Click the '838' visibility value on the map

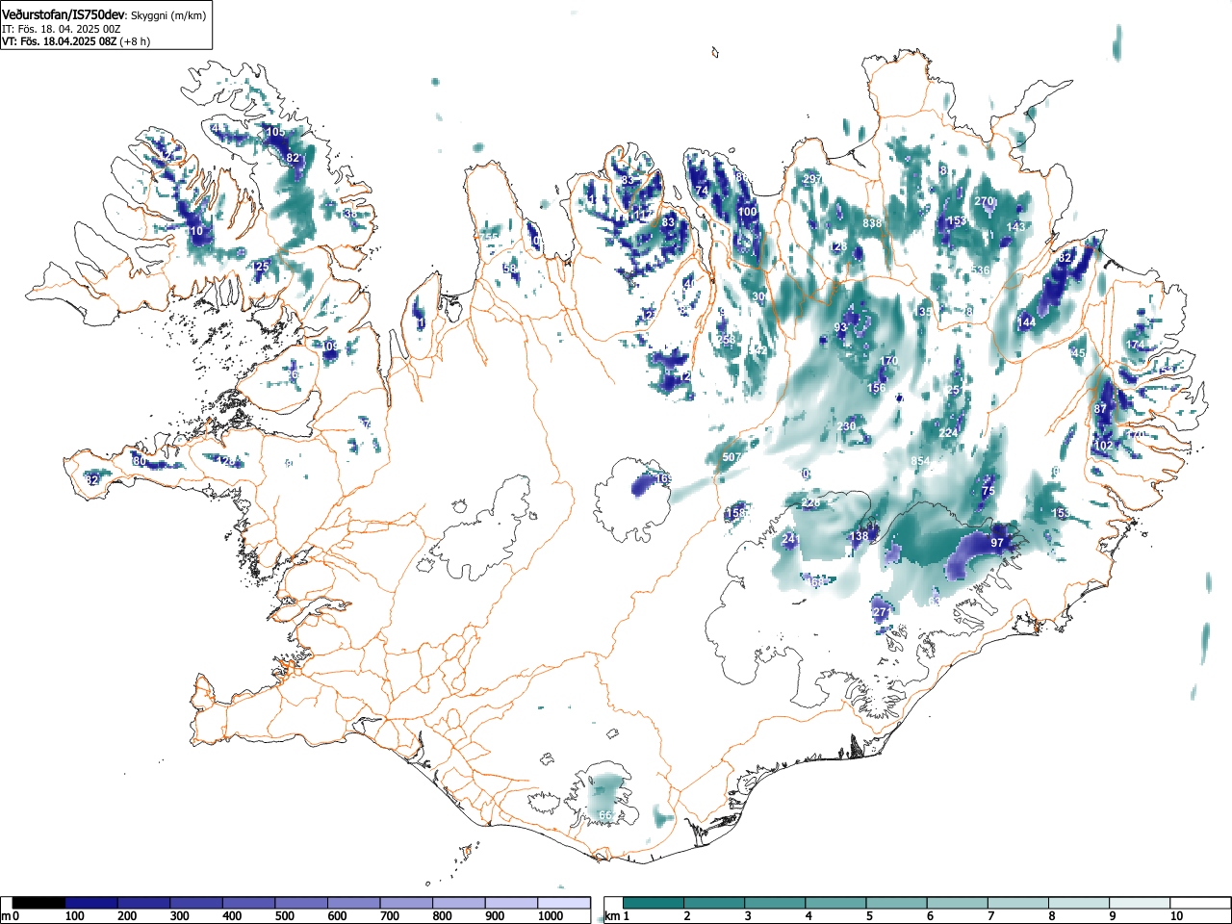[872, 222]
